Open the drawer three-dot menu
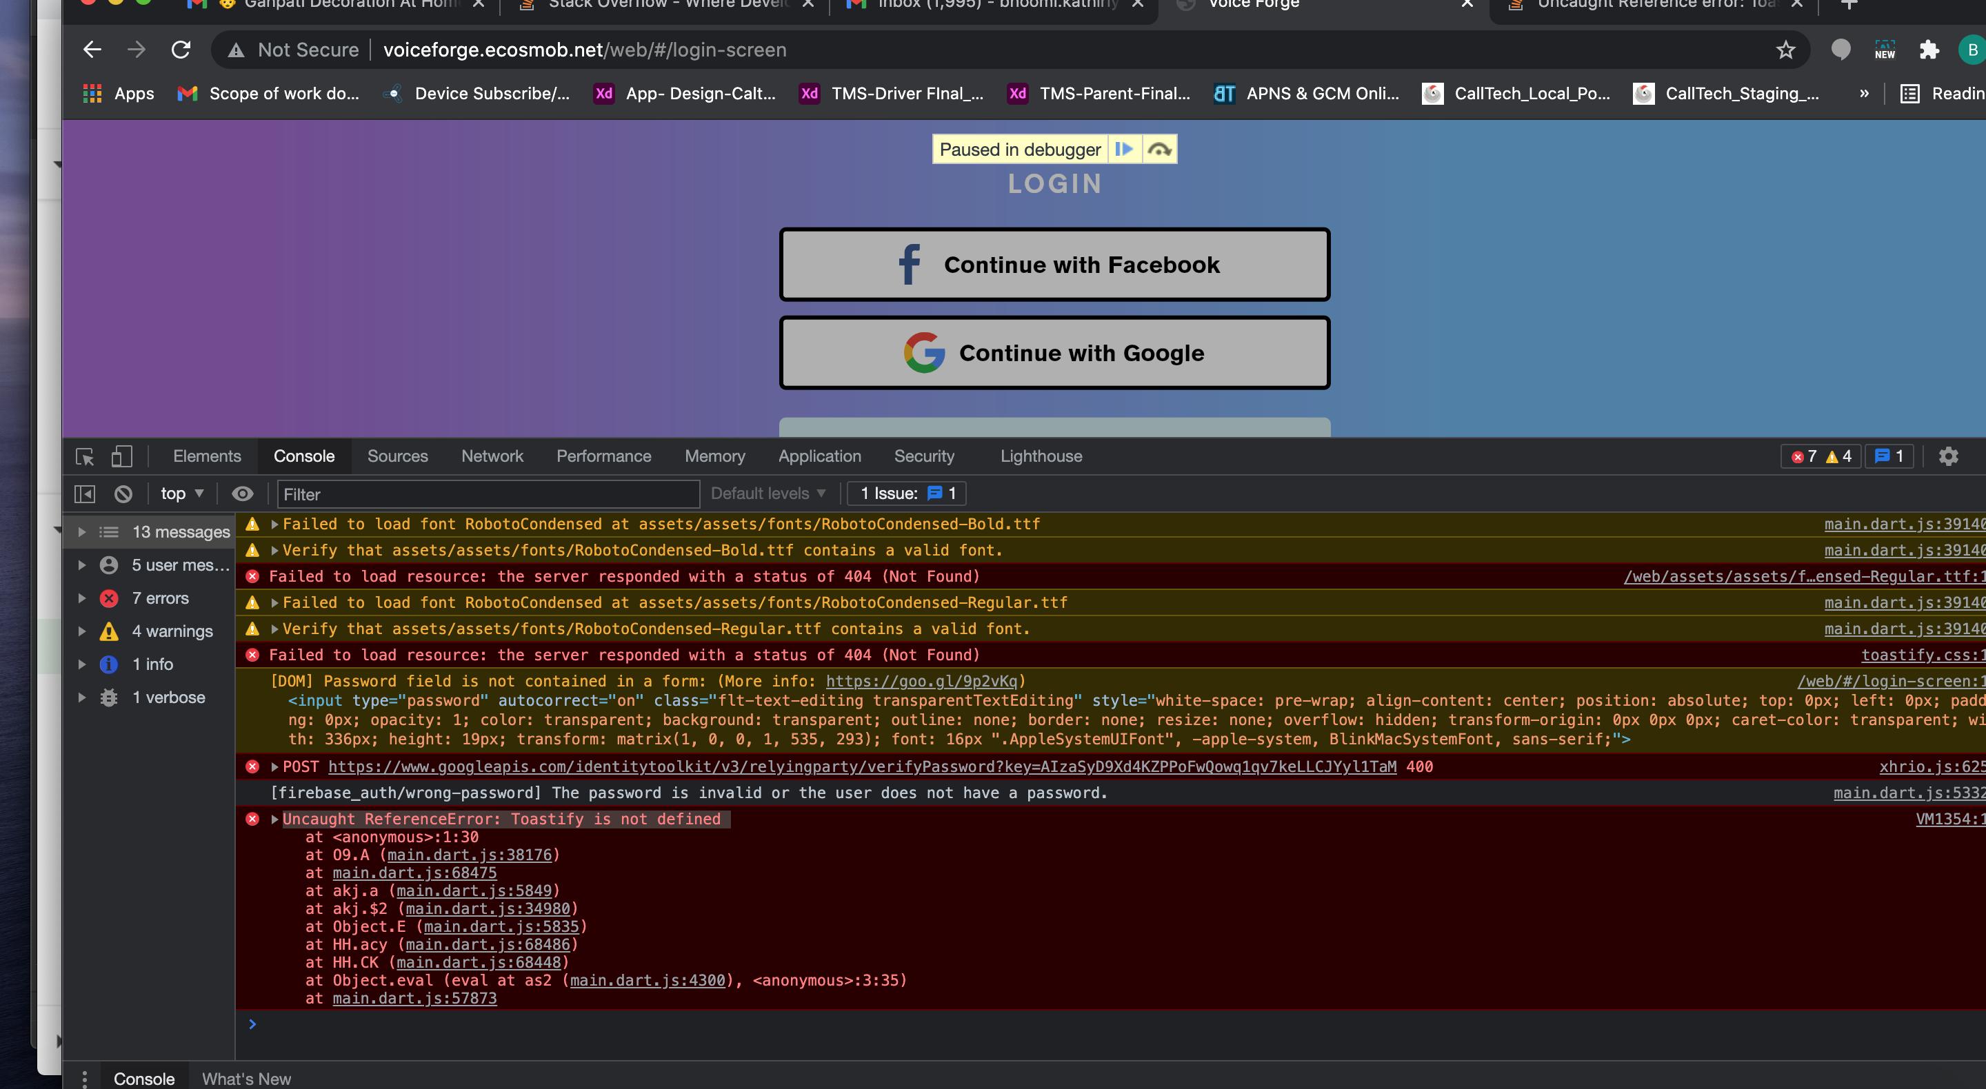1986x1089 pixels. click(85, 1079)
